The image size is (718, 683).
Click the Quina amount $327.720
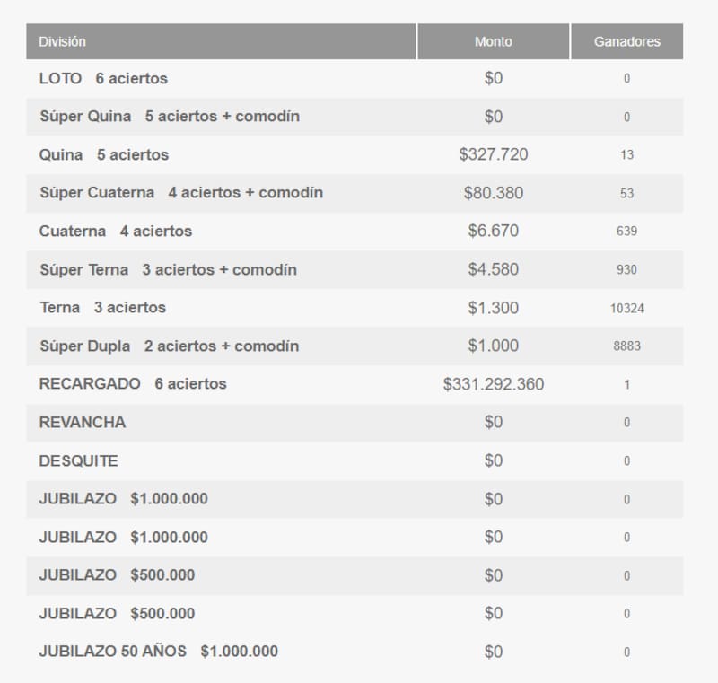click(x=493, y=154)
